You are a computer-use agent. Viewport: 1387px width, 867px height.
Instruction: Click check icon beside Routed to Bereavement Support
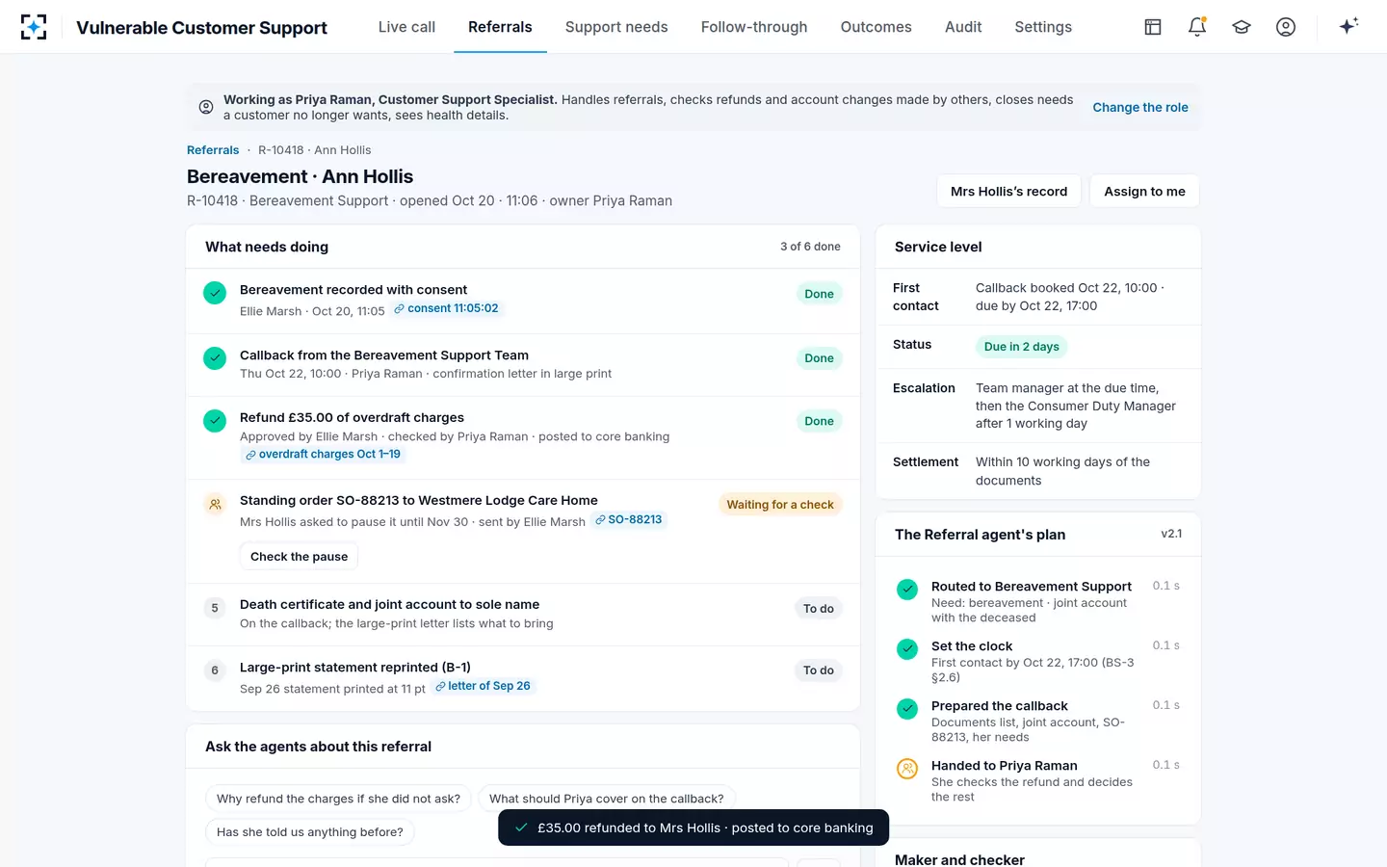[907, 590]
